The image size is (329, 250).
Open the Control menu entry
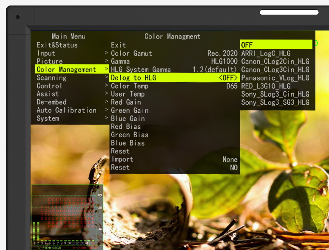[49, 86]
